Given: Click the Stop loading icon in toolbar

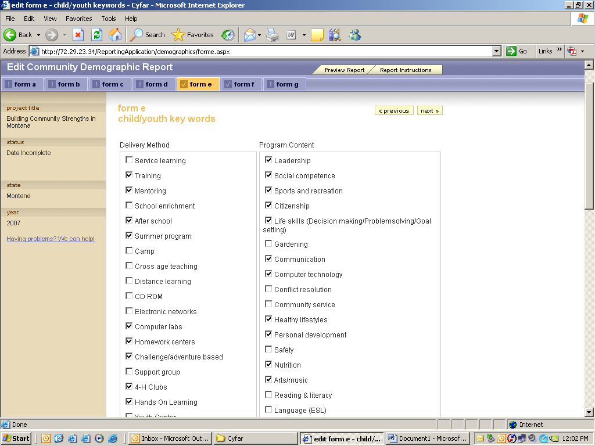Looking at the screenshot, I should (78, 35).
